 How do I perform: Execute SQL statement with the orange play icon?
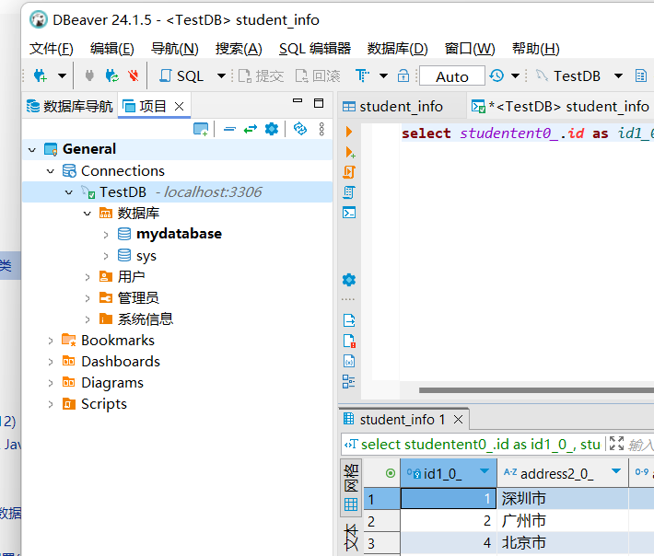[349, 132]
